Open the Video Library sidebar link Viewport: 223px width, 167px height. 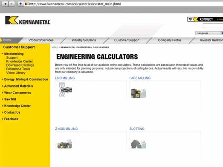[x=16, y=73]
